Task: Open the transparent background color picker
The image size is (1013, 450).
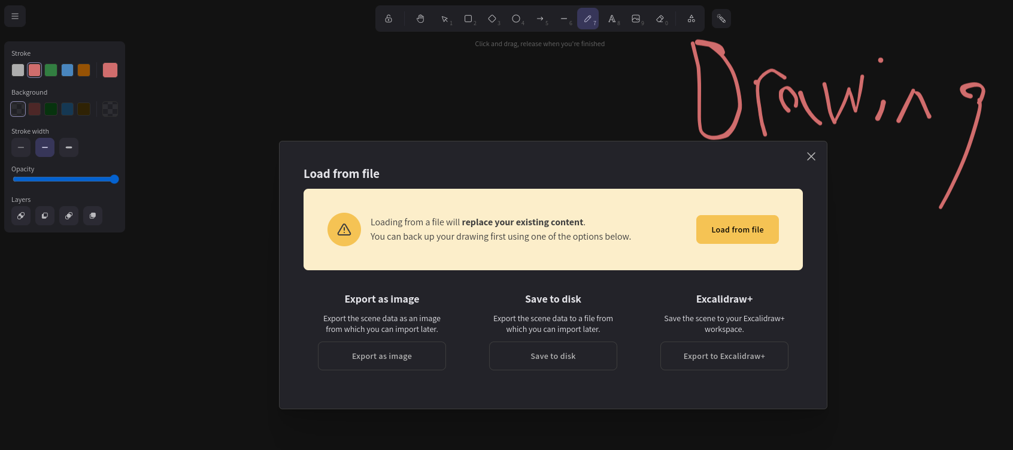Action: 110,109
